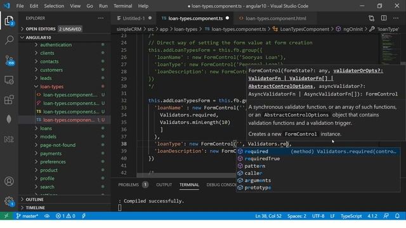Select 'requiredTrue' autocomplete suggestion
The width and height of the screenshot is (406, 228).
click(x=318, y=159)
